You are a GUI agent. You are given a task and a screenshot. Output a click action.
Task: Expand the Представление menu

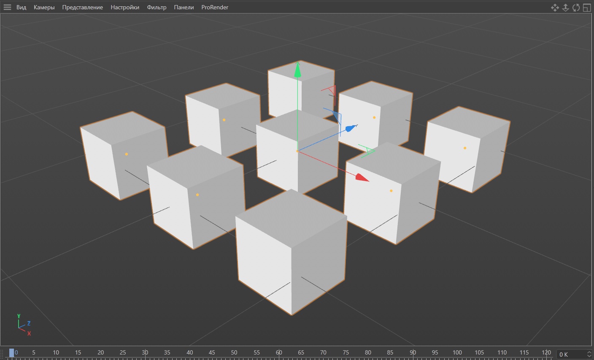pos(82,7)
